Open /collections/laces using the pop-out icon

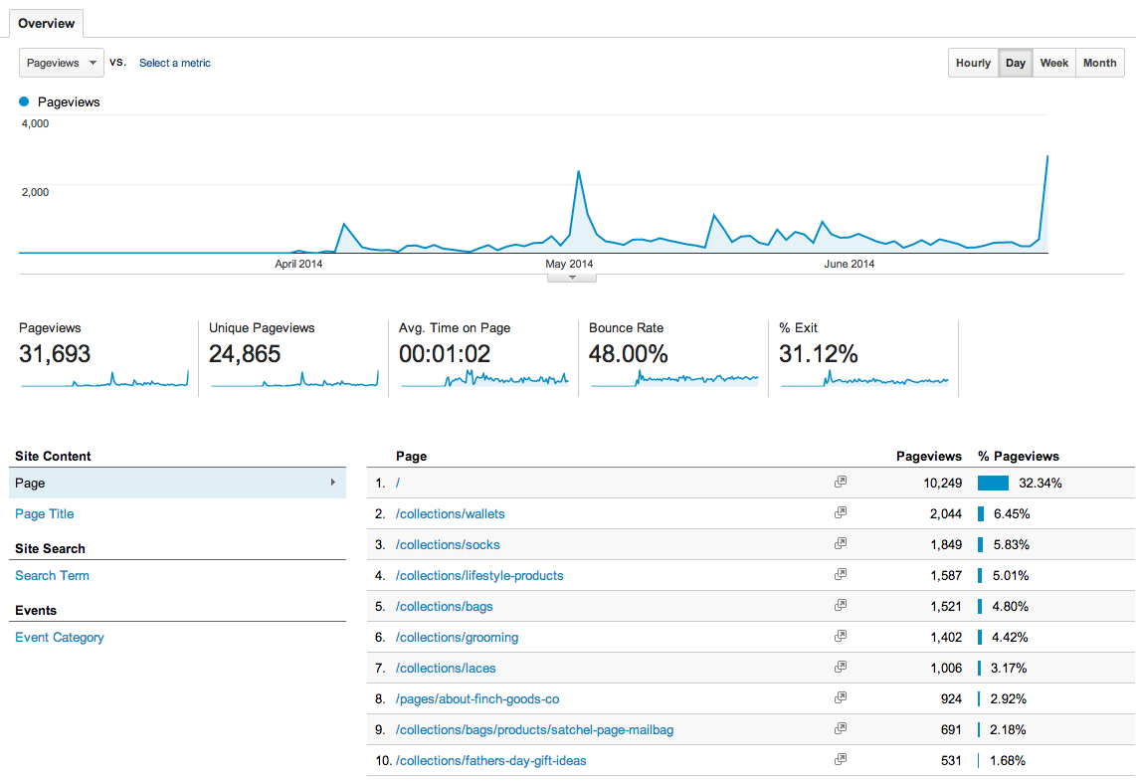(841, 667)
